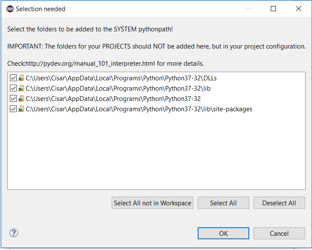Maximize the Selection needed dialog
Image resolution: width=312 pixels, height=250 pixels.
tap(273, 9)
